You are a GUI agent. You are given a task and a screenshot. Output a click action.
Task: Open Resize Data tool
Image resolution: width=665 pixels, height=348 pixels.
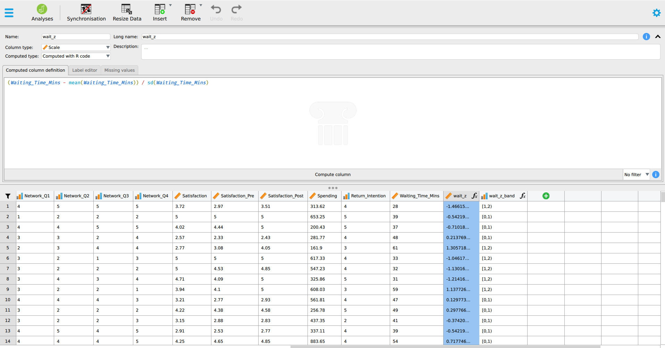pos(127,13)
